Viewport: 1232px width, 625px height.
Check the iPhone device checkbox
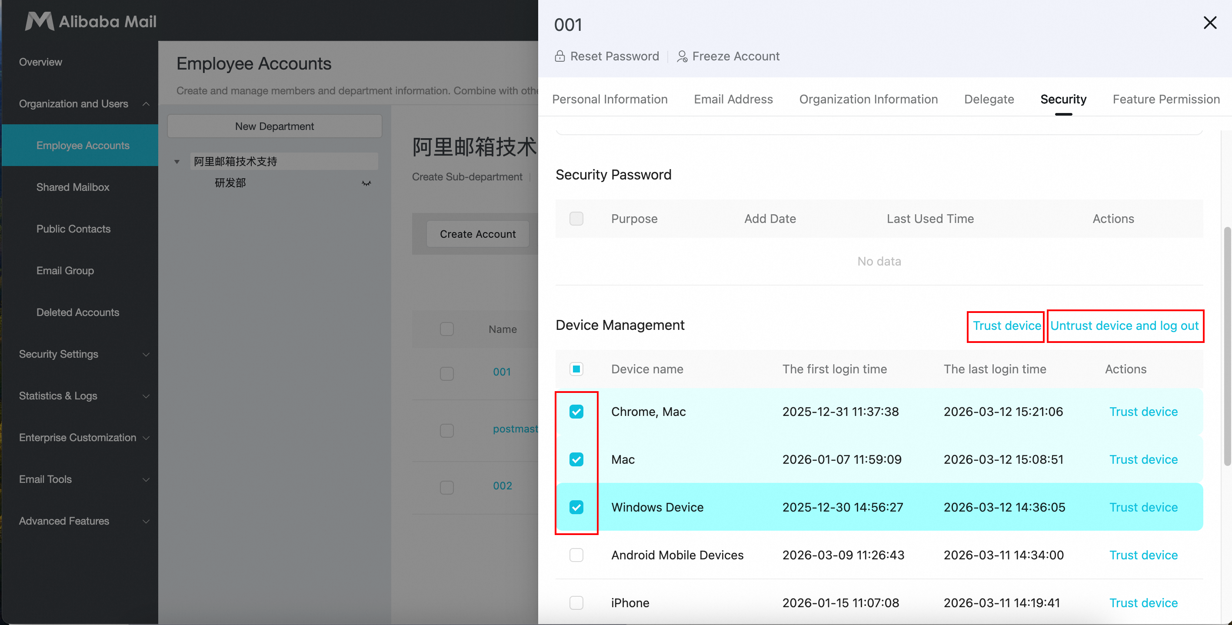click(576, 602)
